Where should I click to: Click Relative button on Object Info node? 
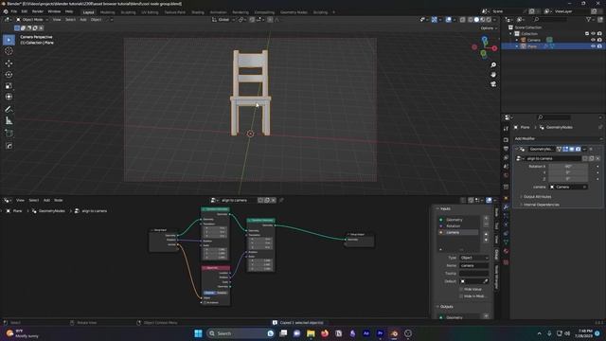coord(222,293)
